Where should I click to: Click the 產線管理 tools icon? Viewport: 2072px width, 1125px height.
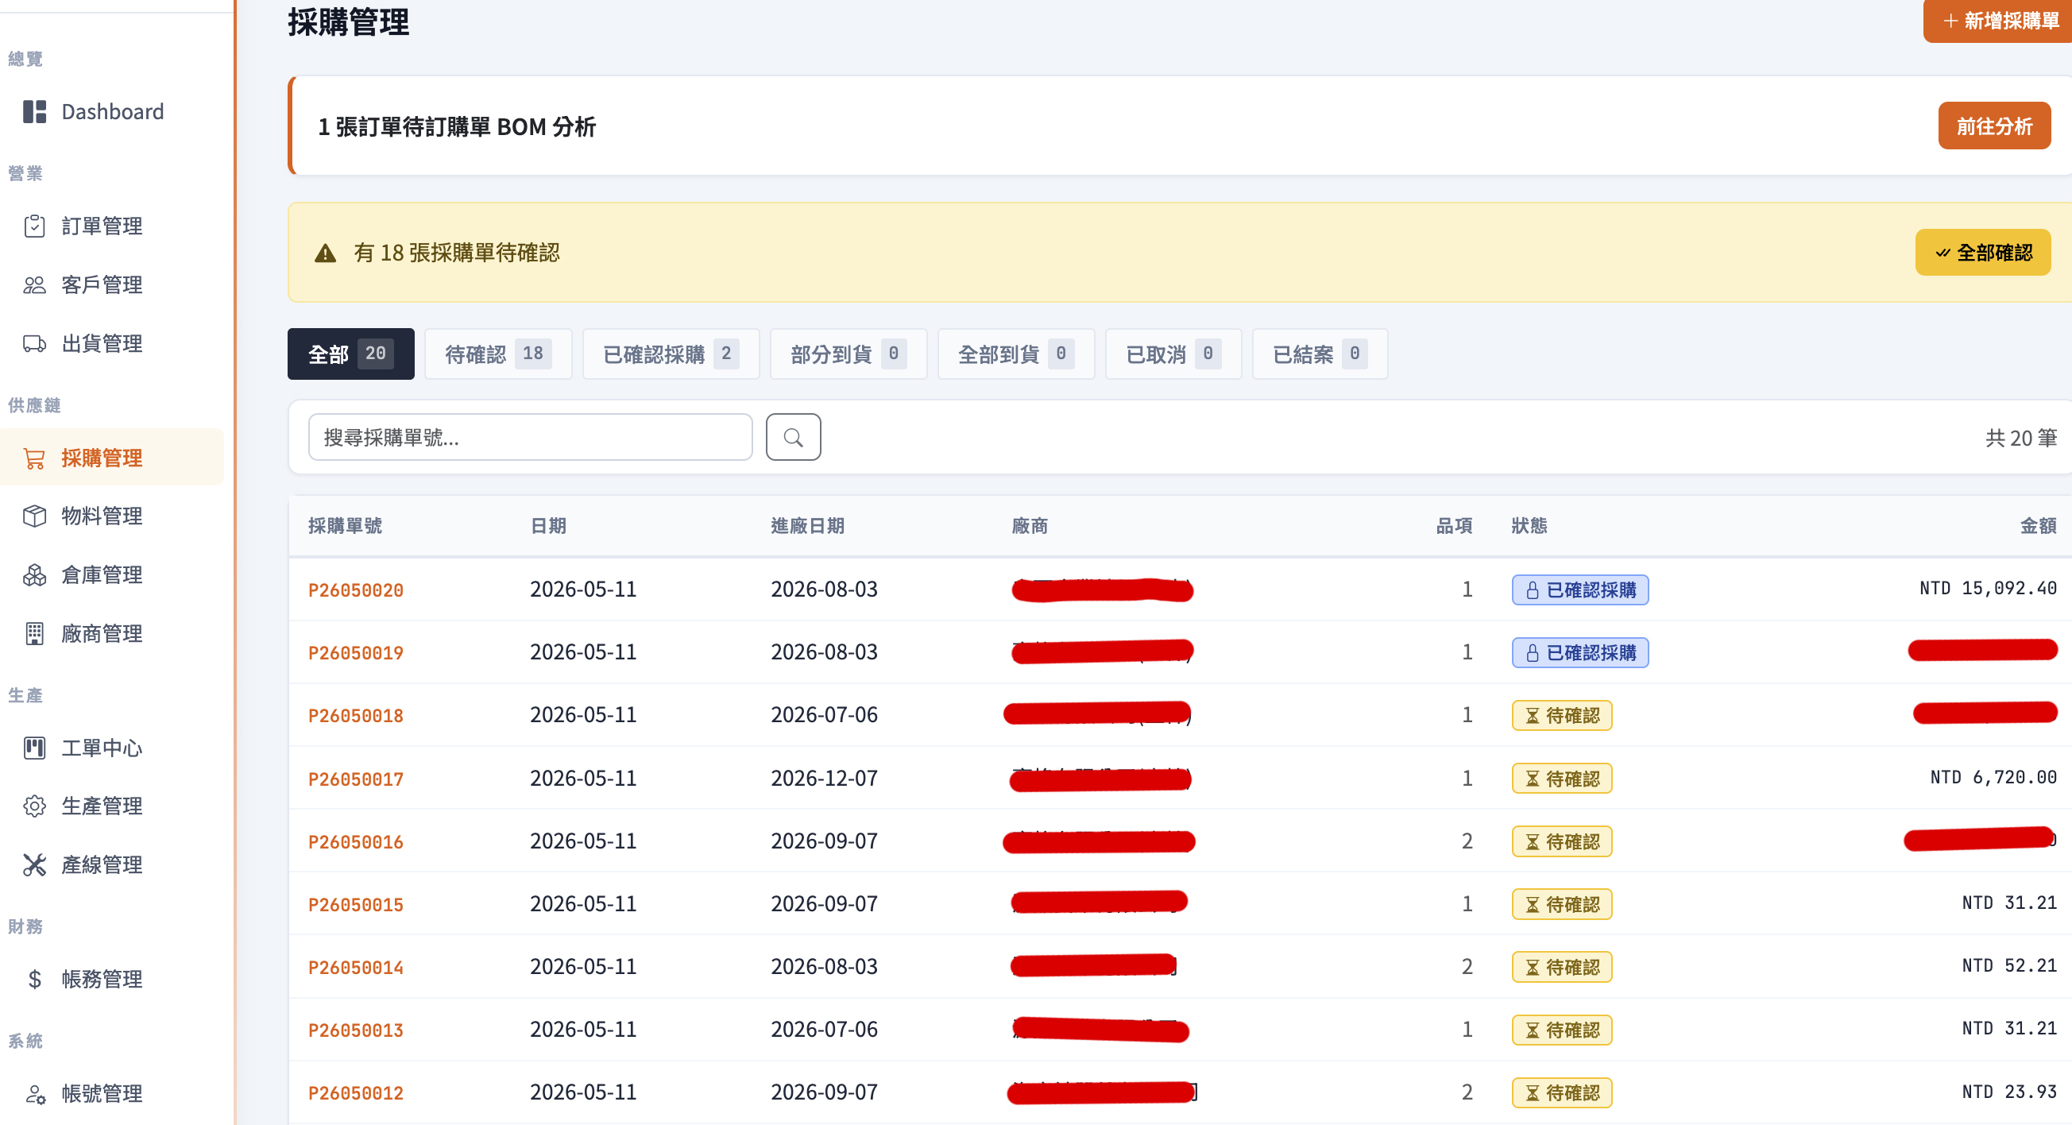pyautogui.click(x=35, y=864)
